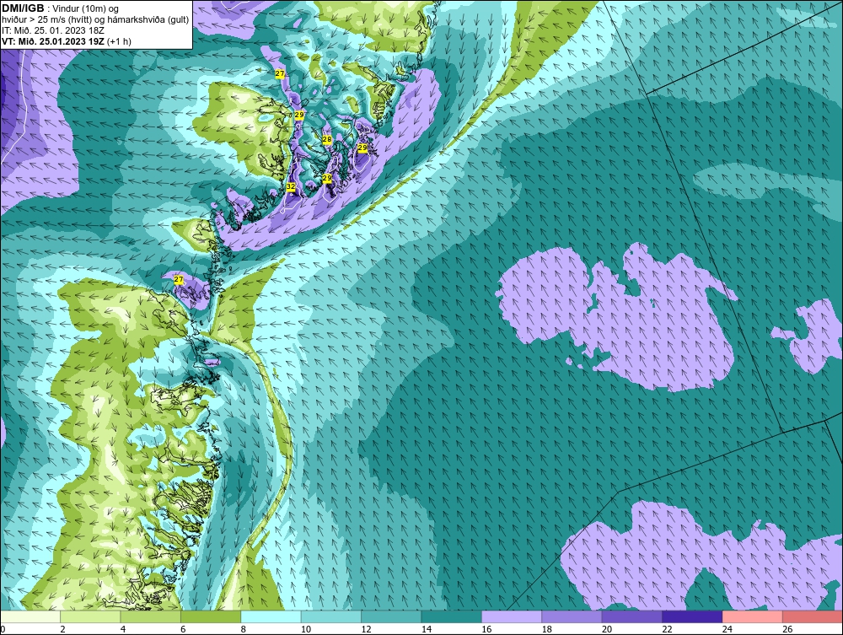This screenshot has height=635, width=843.
Task: Click the light pink 24–26 legend swatch
Action: point(753,616)
